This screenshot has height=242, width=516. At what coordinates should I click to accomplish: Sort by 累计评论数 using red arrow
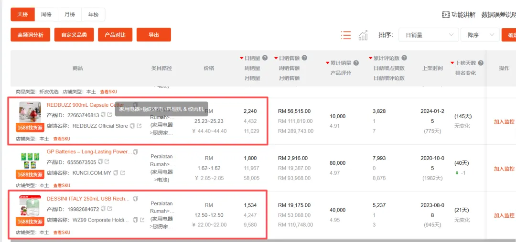(371, 59)
